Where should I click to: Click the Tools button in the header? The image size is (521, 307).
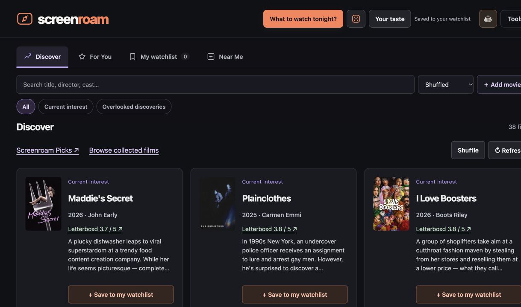pyautogui.click(x=511, y=19)
